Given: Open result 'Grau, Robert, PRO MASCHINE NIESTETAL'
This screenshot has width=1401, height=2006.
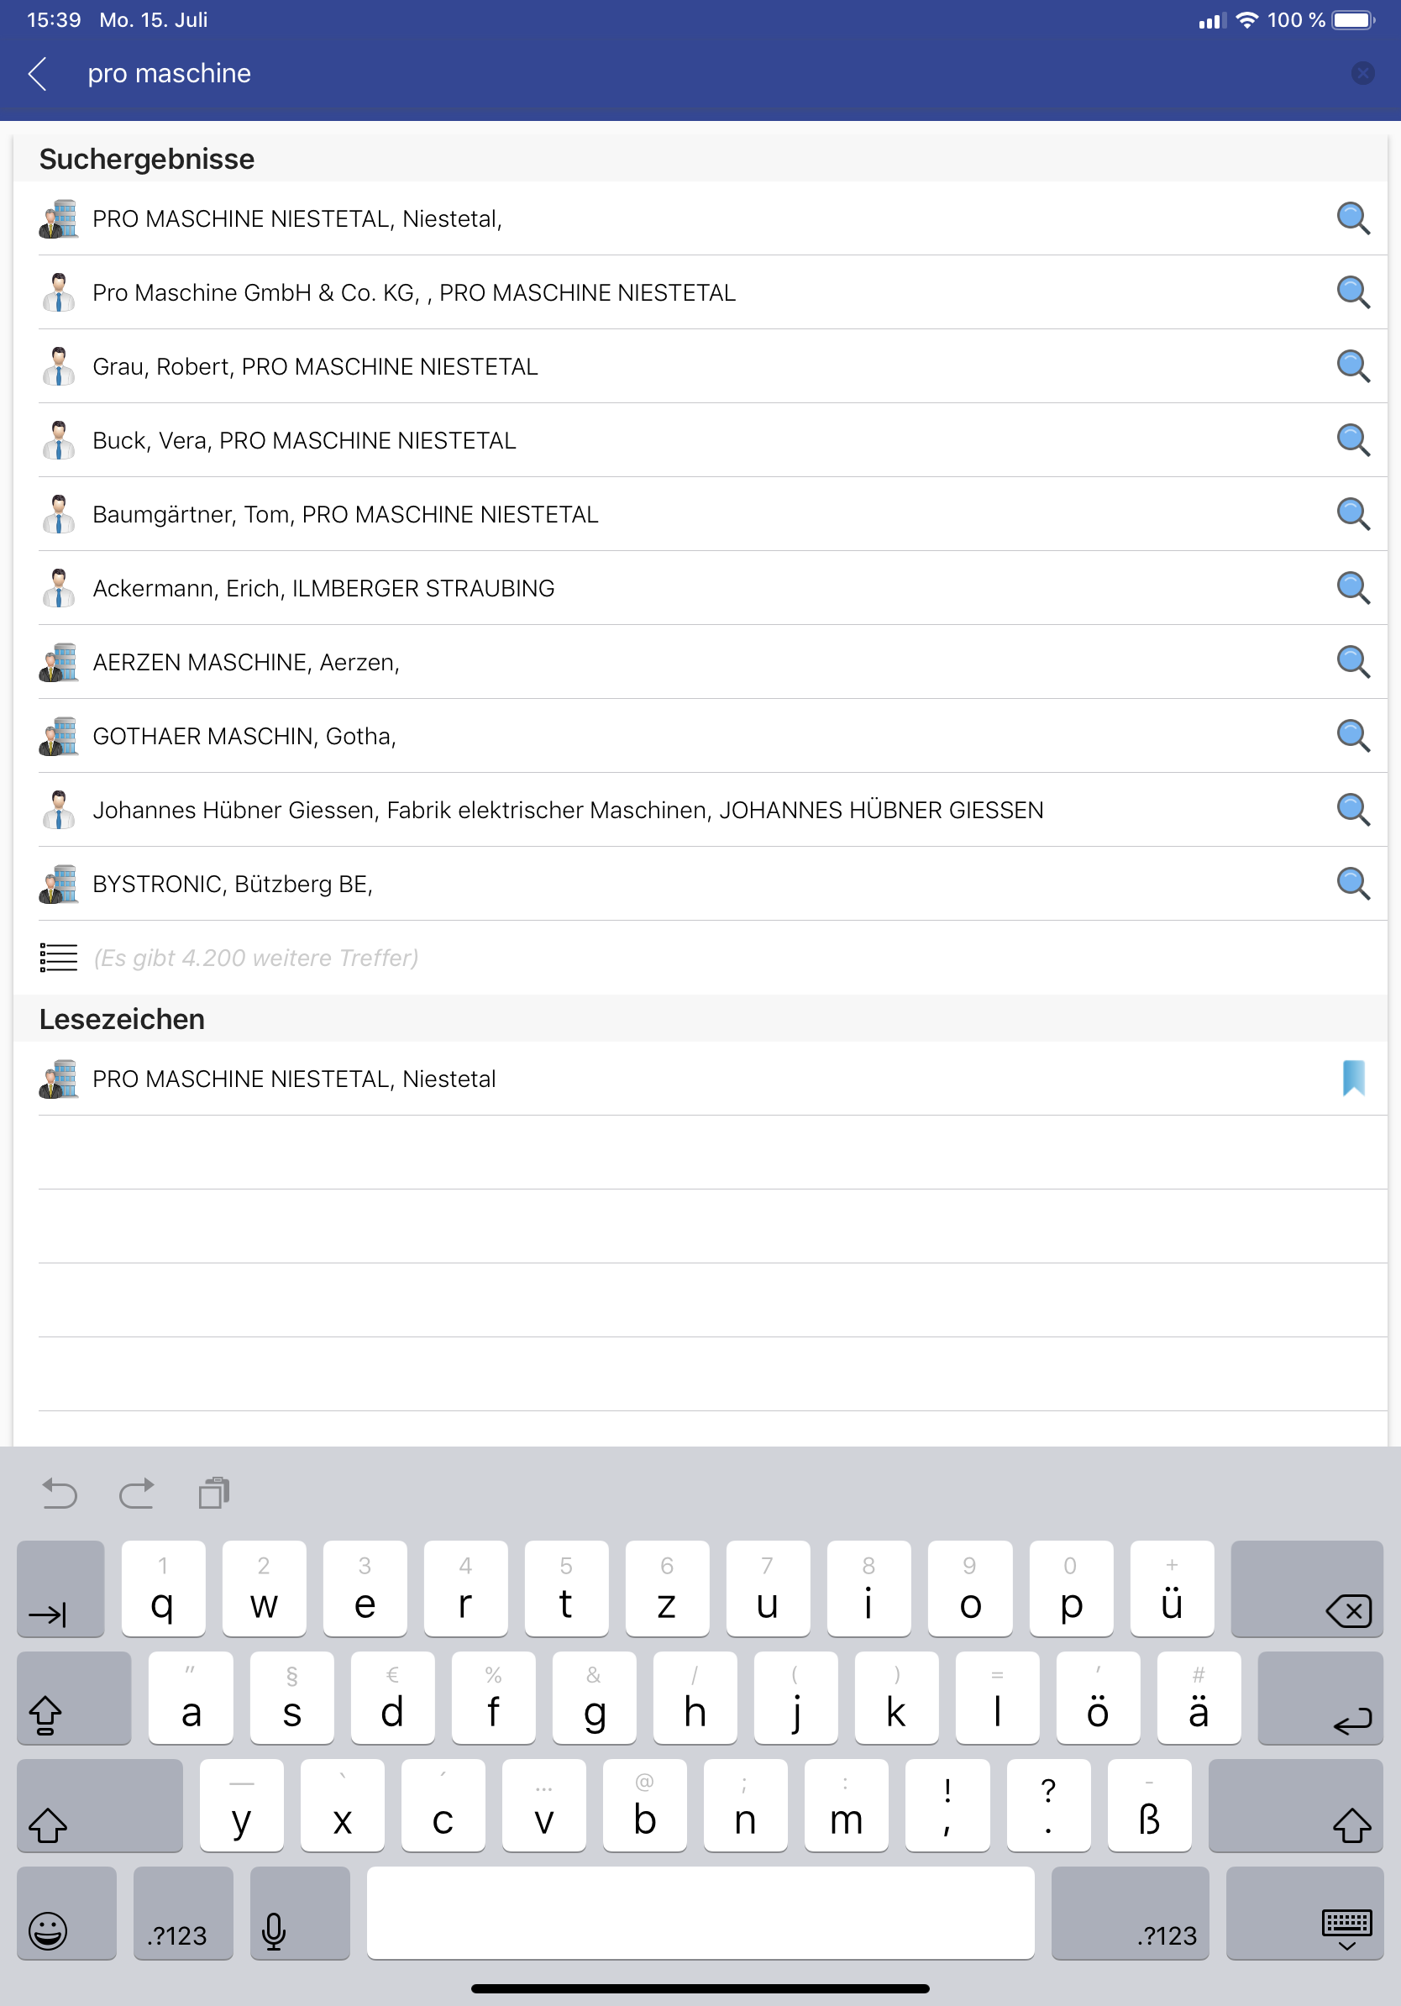Looking at the screenshot, I should (700, 366).
